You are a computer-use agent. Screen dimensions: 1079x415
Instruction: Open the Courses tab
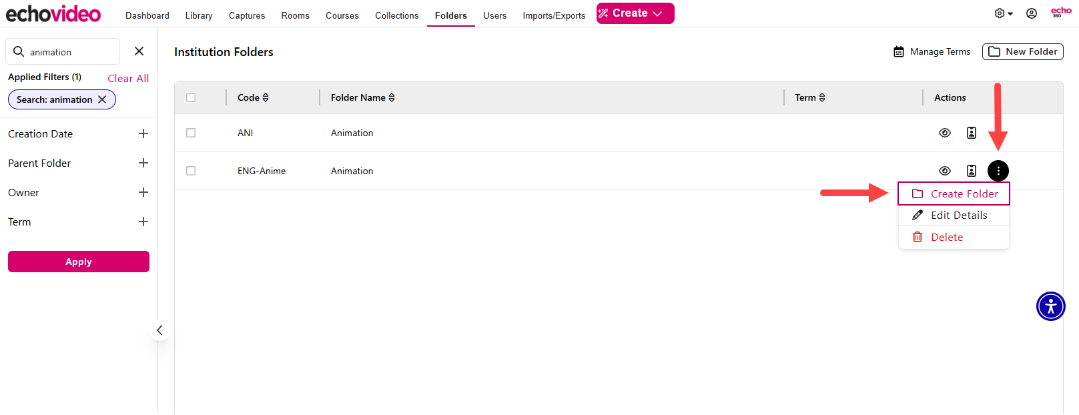(x=342, y=15)
